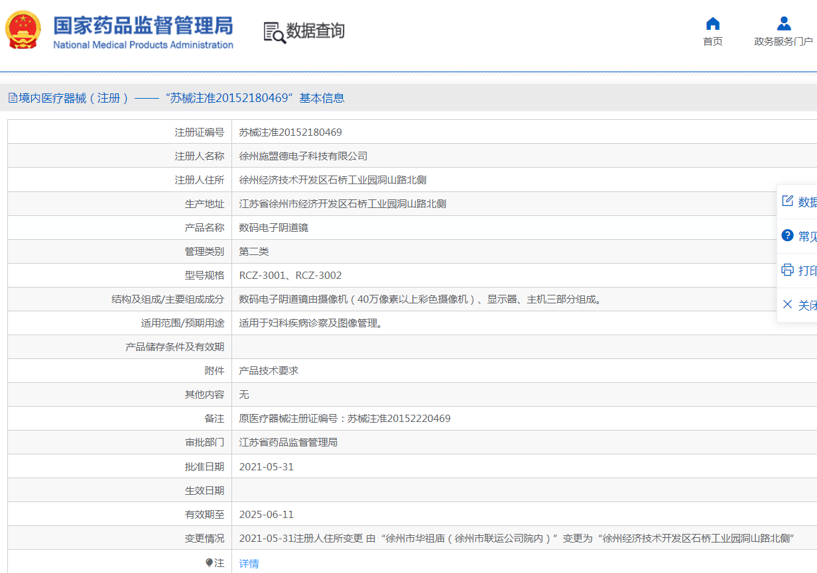Image resolution: width=817 pixels, height=573 pixels.
Task: Open the 详情 link in the 注 row
Action: 249,564
